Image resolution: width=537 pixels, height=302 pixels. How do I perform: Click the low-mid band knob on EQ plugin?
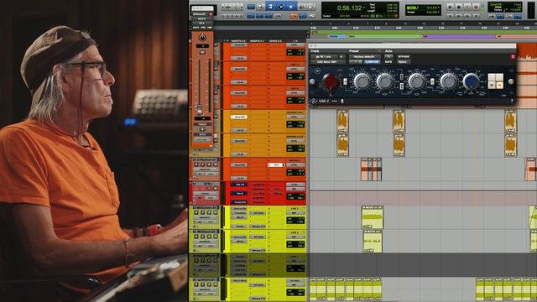tap(416, 81)
